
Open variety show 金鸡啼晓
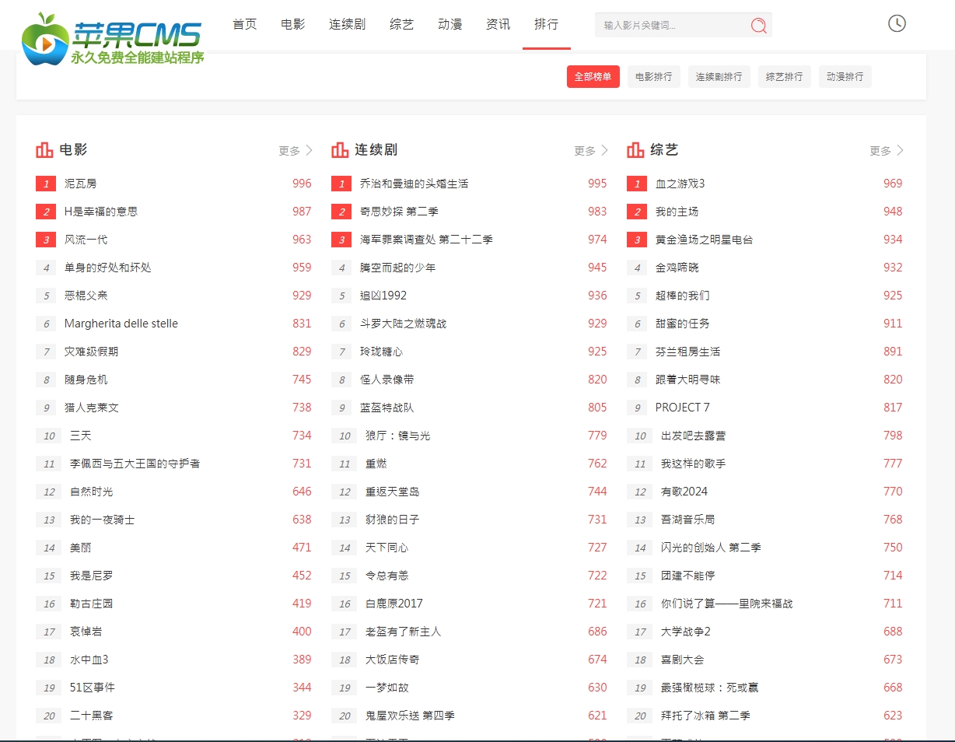(x=677, y=268)
